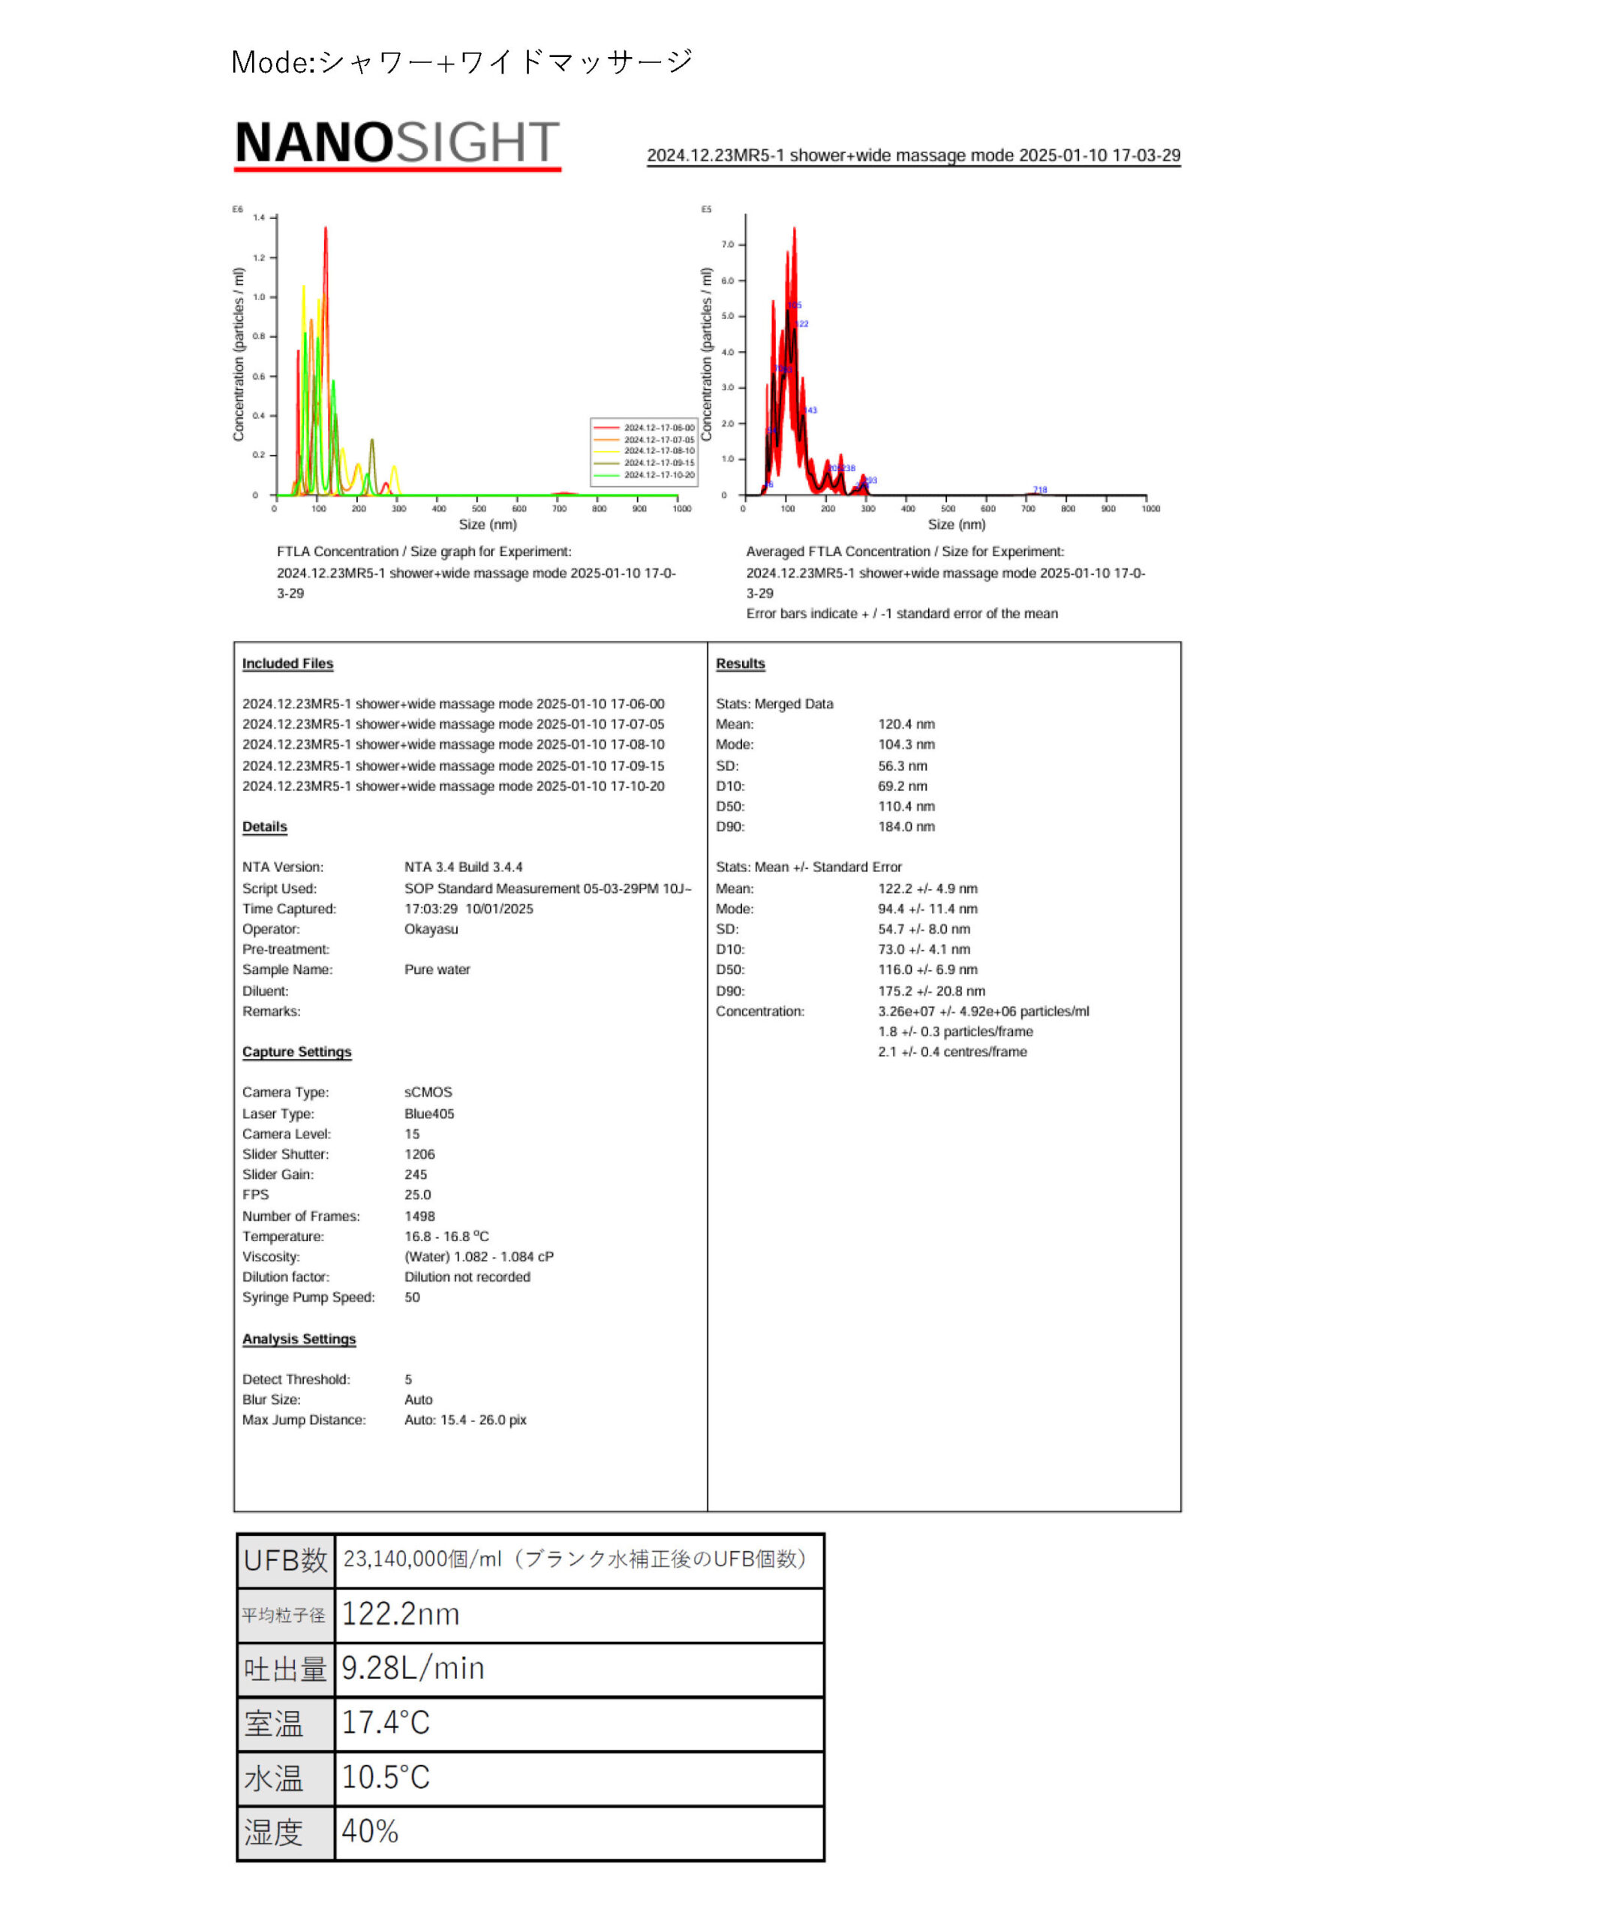Image resolution: width=1608 pixels, height=1921 pixels.
Task: Click the Concentration value 3.26e+07 particles/ml
Action: coord(983,1011)
